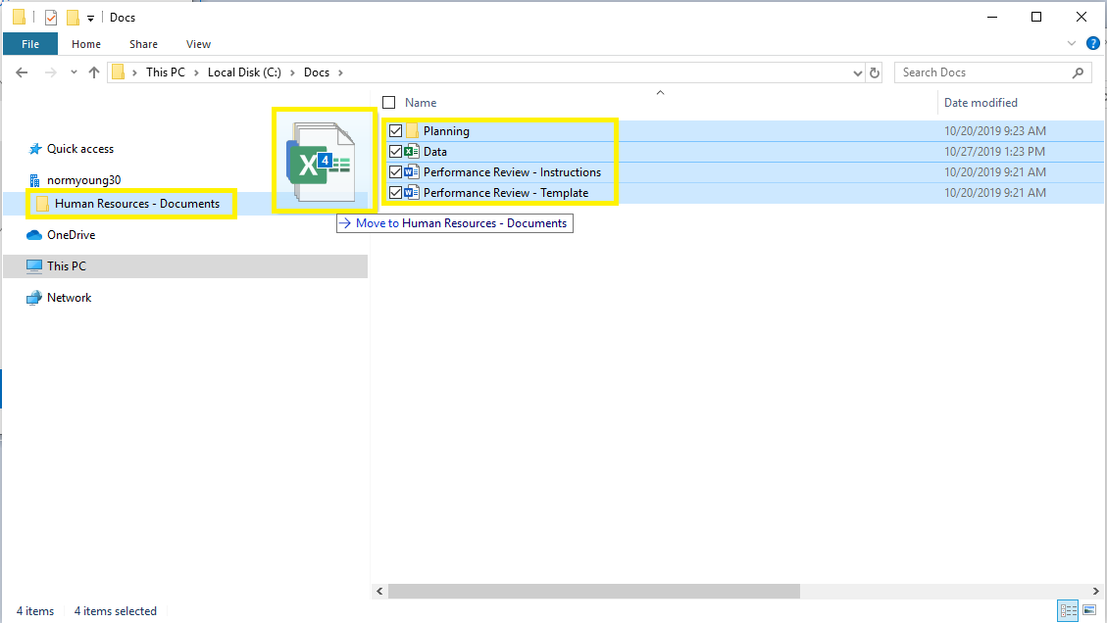Image resolution: width=1107 pixels, height=623 pixels.
Task: Click Docs in the address breadcrumb
Action: tap(317, 72)
